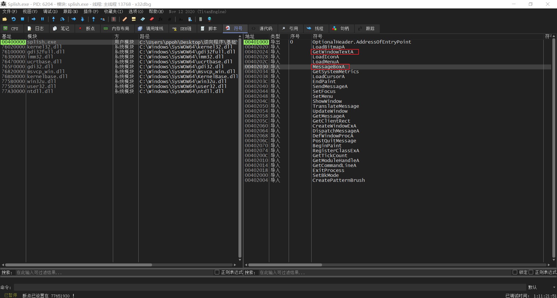Click the module list horizontal scrollbar
This screenshot has height=298, width=557.
(x=78, y=265)
